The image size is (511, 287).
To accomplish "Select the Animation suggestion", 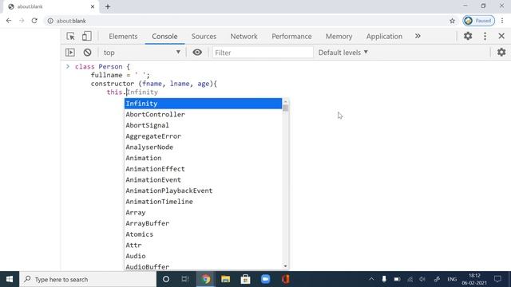I will 203,158.
